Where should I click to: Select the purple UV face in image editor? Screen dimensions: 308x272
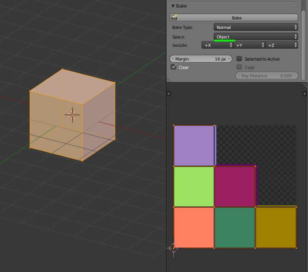tap(194, 145)
